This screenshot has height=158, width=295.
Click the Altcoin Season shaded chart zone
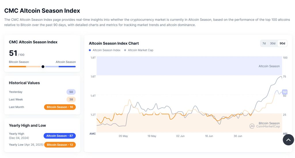point(187,66)
